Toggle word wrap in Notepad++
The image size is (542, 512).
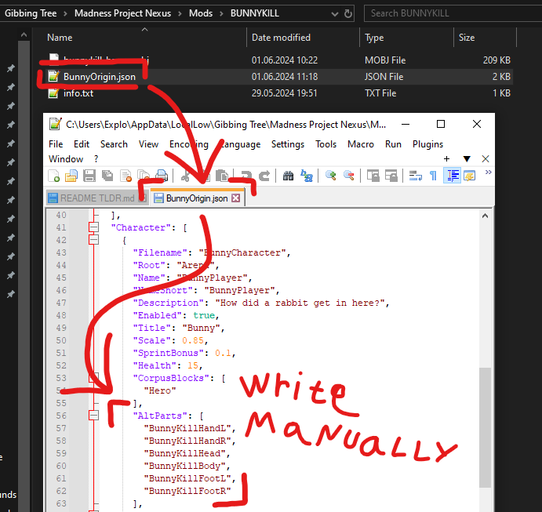tap(415, 176)
